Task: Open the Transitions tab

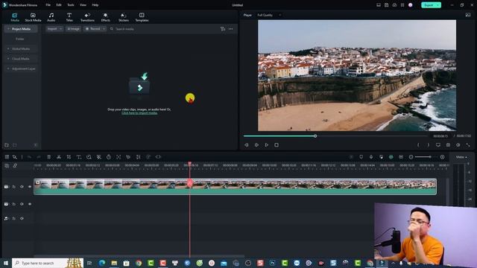Action: click(x=87, y=17)
